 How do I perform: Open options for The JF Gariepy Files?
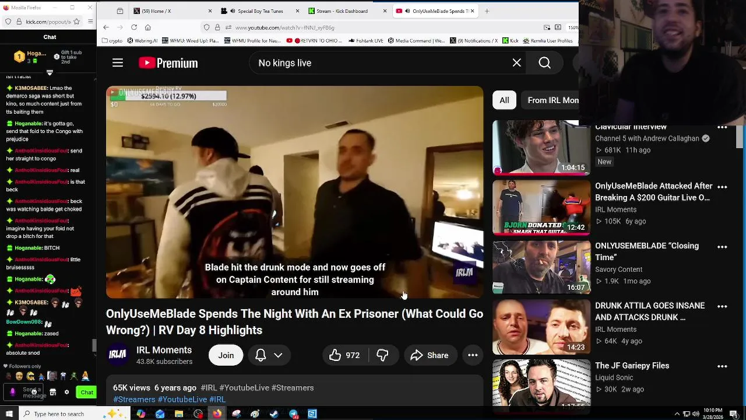point(722,366)
